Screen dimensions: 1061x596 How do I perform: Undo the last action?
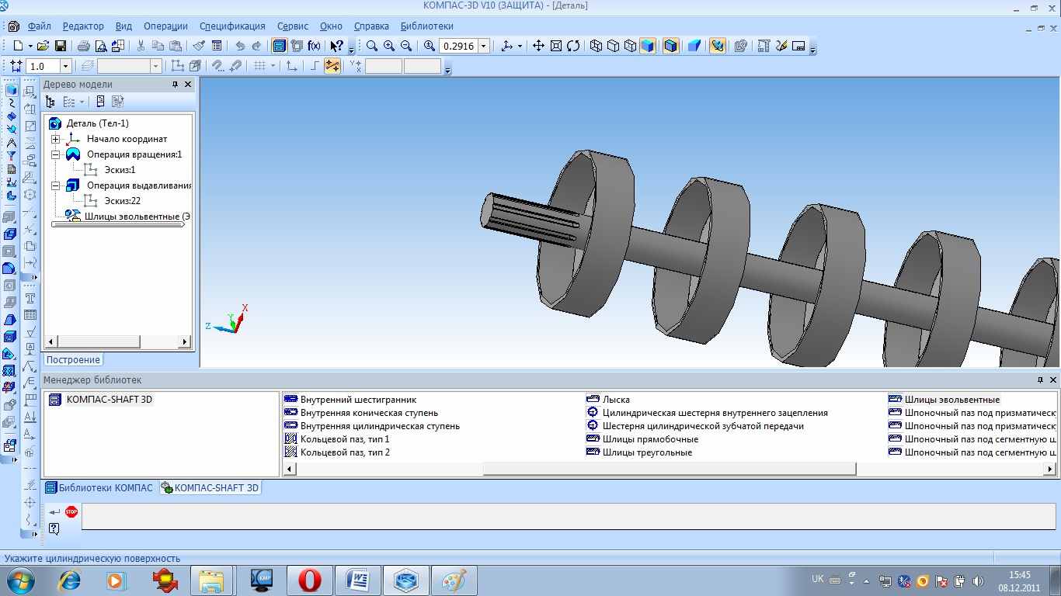240,46
